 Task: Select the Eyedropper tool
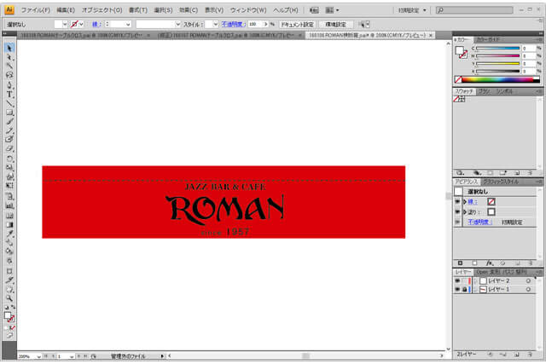9,234
